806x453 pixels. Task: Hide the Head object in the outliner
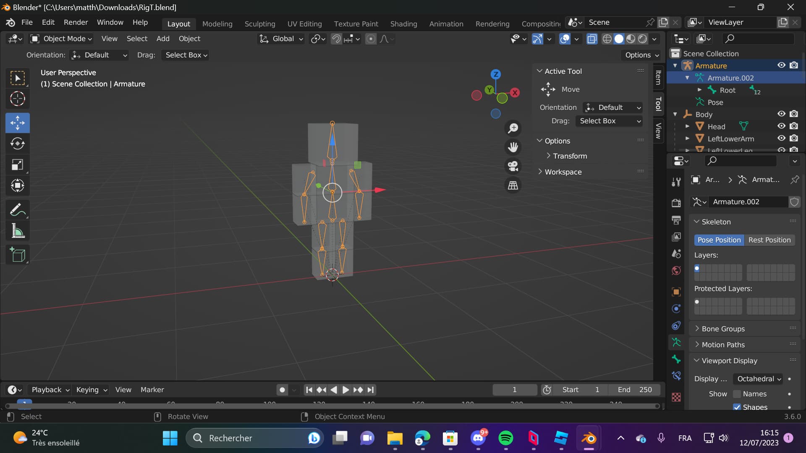point(782,126)
